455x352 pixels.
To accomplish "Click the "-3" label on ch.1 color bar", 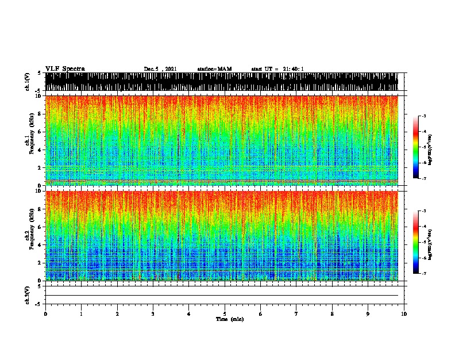I will [424, 116].
